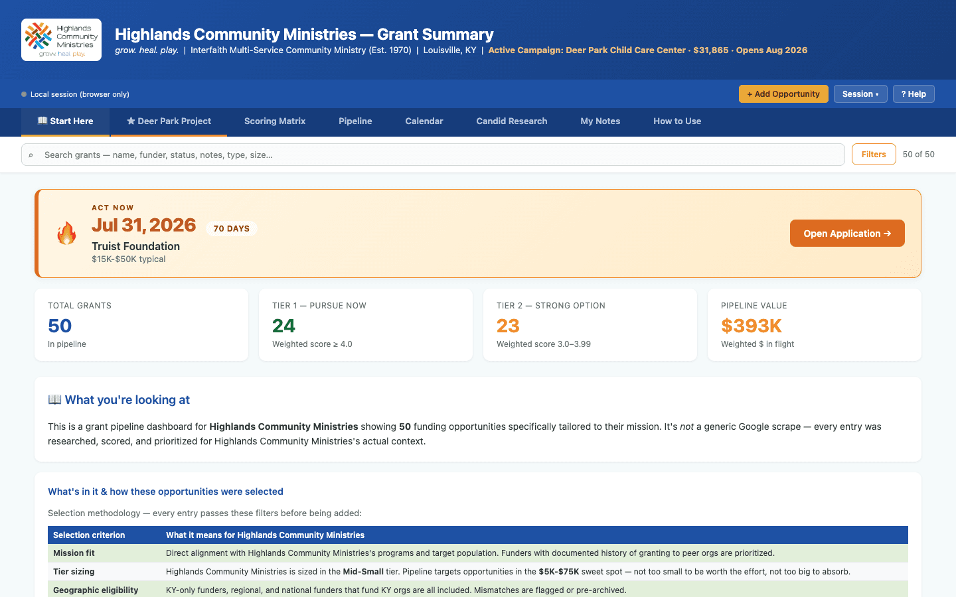The image size is (956, 597).
Task: Open the Pipeline tab
Action: tap(355, 121)
